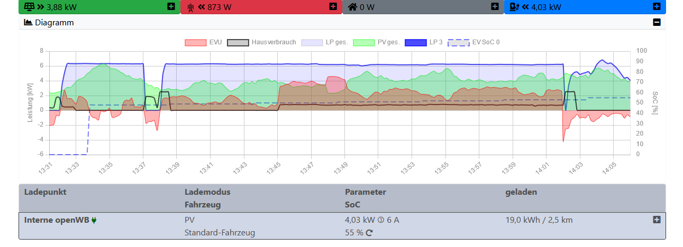The width and height of the screenshot is (683, 247).
Task: Expand the red grid 873 W card
Action: coord(333,7)
